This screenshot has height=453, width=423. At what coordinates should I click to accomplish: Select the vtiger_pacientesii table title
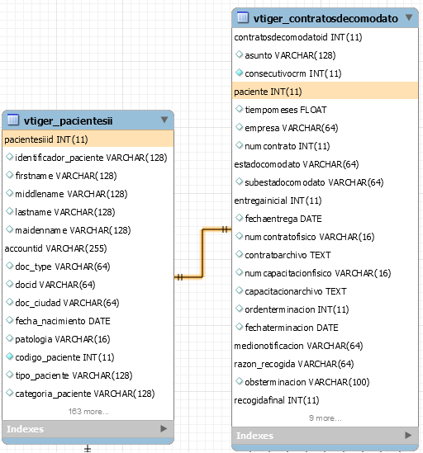[69, 120]
